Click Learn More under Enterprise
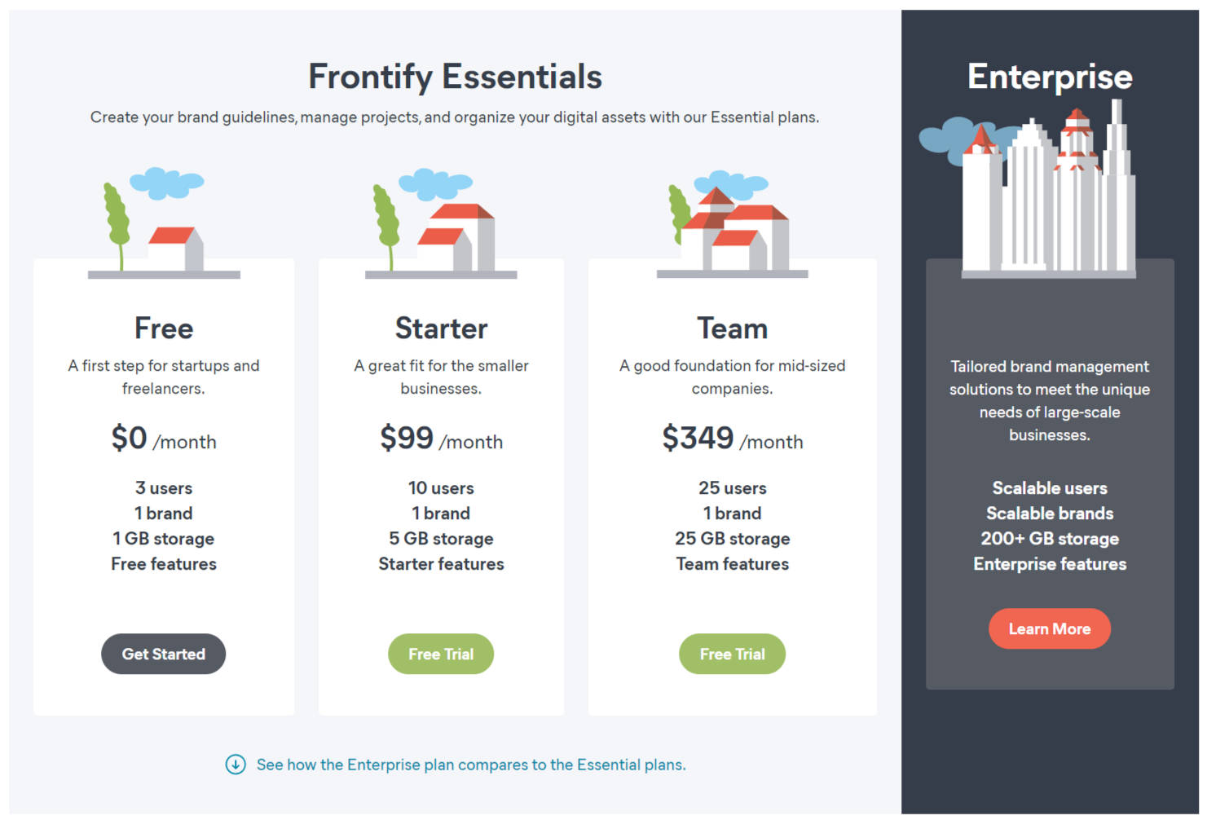This screenshot has width=1207, height=820. pyautogui.click(x=1050, y=628)
